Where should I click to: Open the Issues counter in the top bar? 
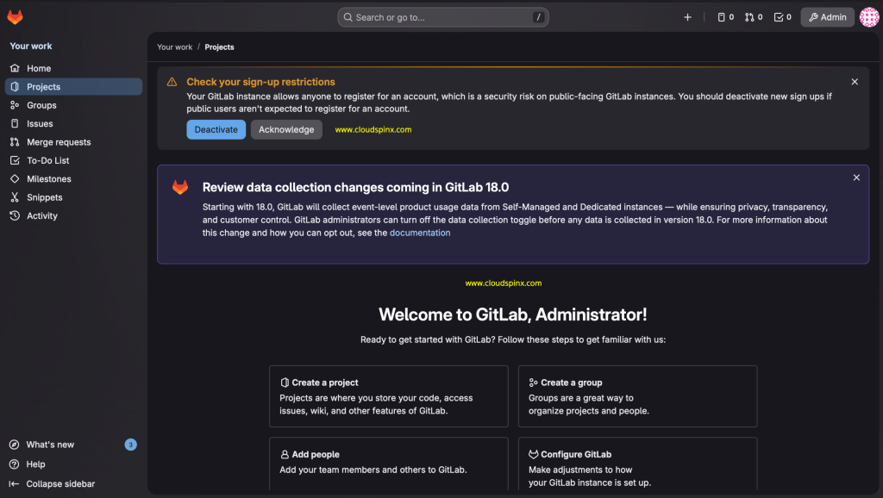tap(724, 16)
